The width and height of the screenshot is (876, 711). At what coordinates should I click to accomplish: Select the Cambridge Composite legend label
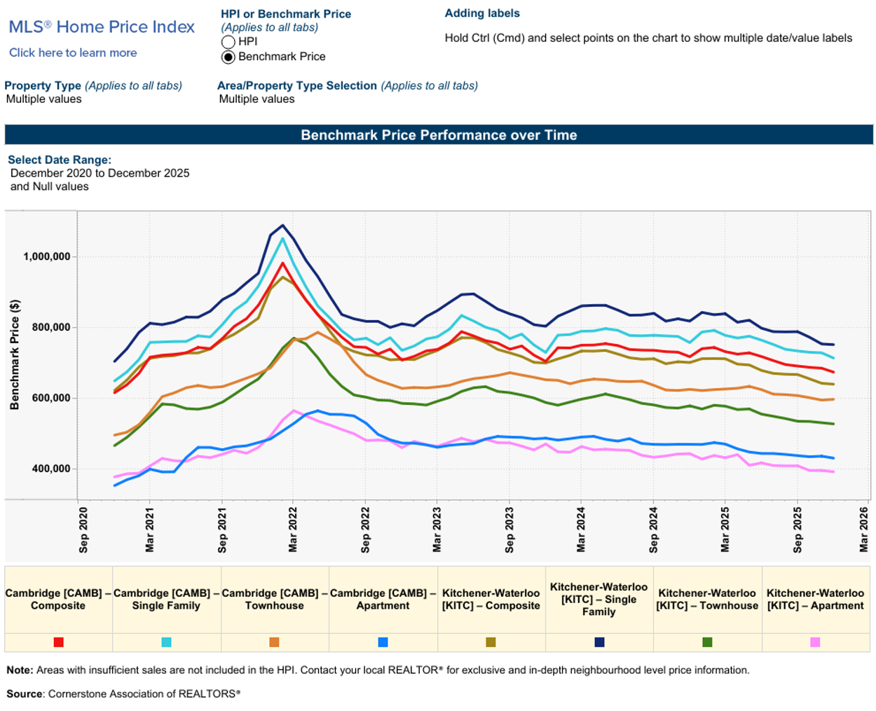(x=58, y=600)
